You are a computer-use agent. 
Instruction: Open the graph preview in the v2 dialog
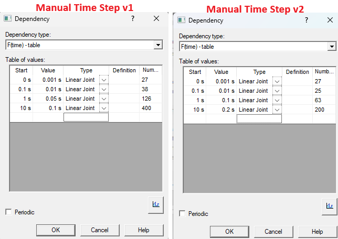pos(329,205)
